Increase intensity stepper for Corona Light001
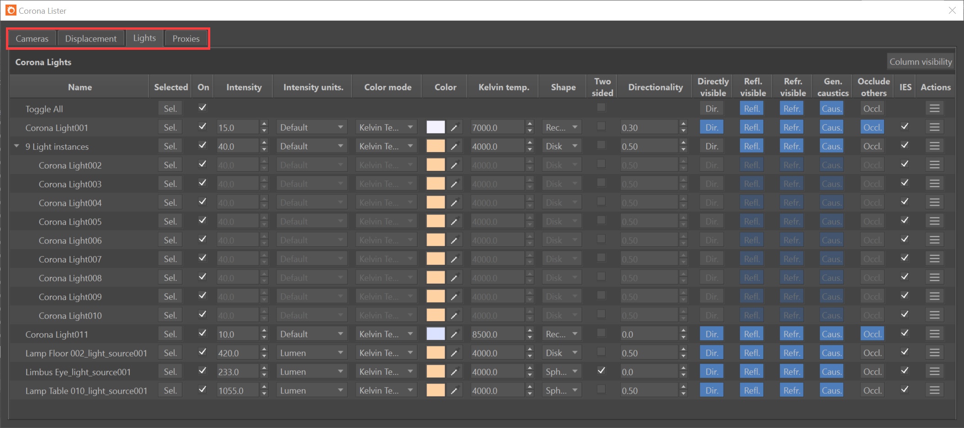 click(264, 124)
